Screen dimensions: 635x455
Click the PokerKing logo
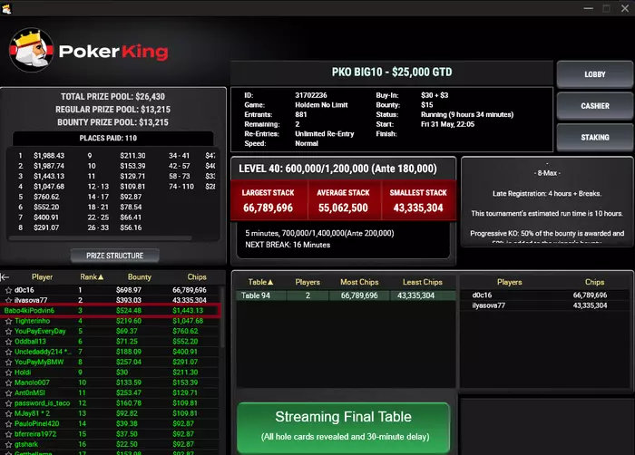point(89,51)
